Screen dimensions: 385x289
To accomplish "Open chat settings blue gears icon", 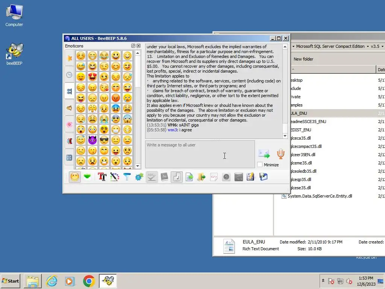I will click(x=139, y=177).
